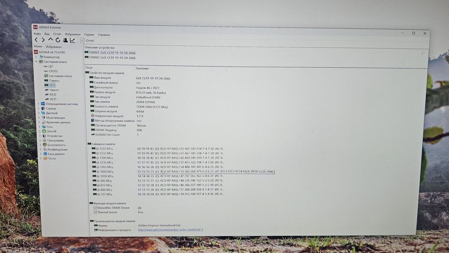The image size is (449, 253).
Task: Collapse the Системная плата tree node
Action: tap(36, 61)
